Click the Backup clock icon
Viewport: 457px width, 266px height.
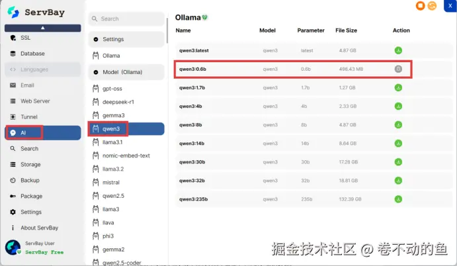point(13,180)
